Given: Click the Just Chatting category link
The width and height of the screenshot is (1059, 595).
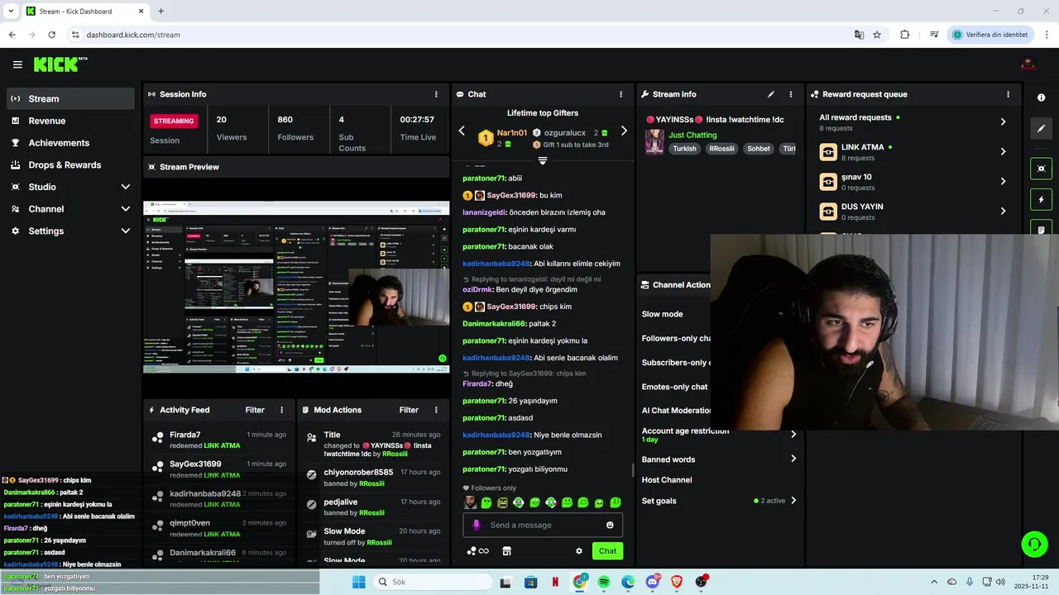Looking at the screenshot, I should tap(692, 135).
